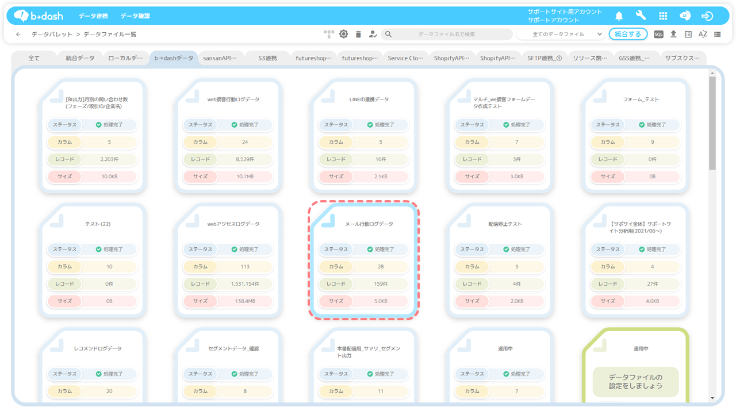The image size is (736, 414).
Task: Open the データ確認 menu
Action: coord(135,16)
